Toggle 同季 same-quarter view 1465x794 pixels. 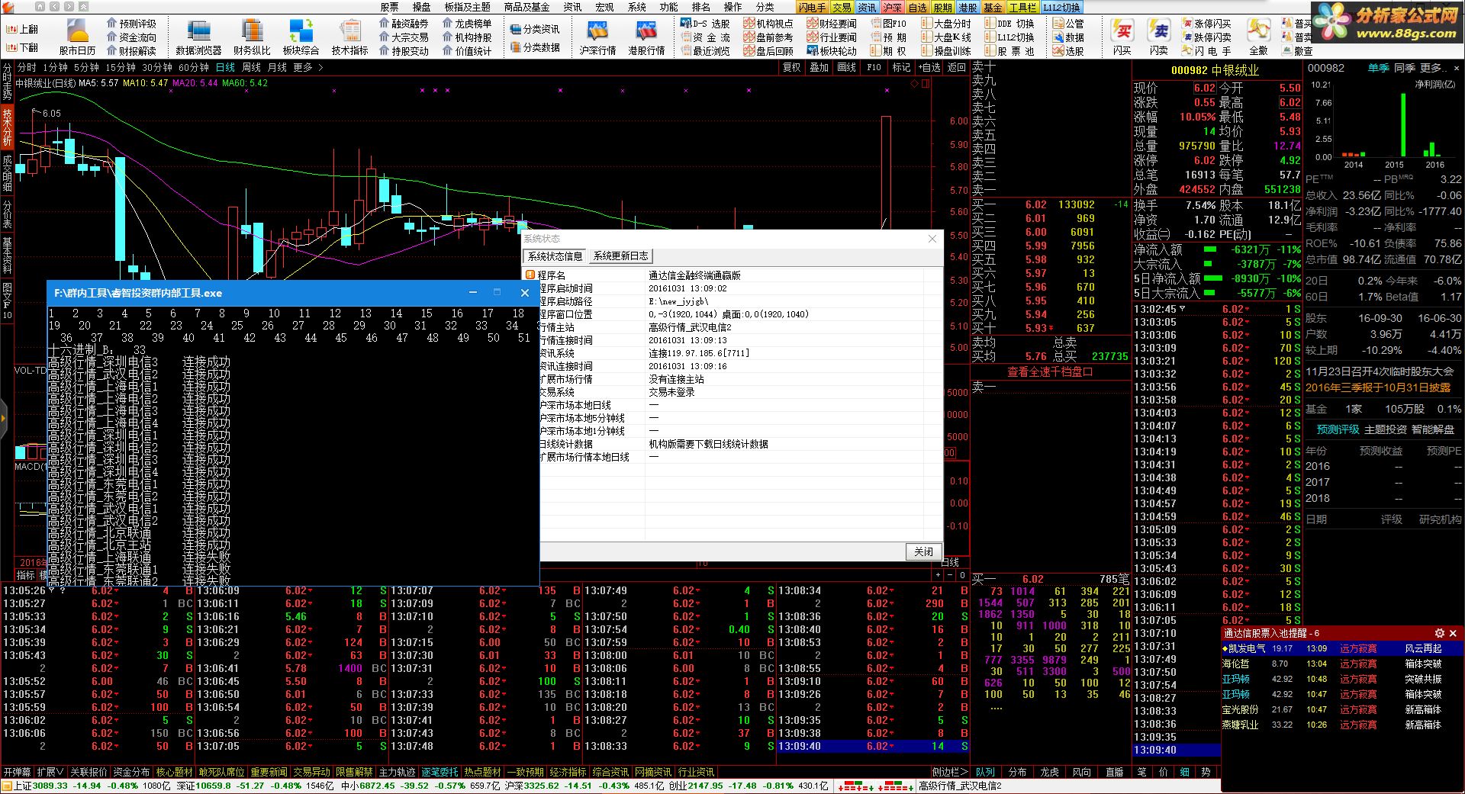(1405, 68)
